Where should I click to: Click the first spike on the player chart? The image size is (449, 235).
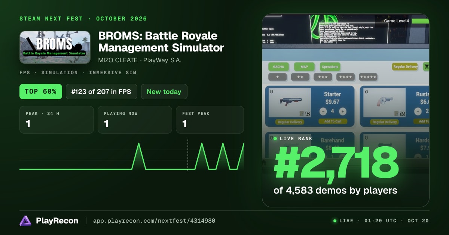coord(139,156)
